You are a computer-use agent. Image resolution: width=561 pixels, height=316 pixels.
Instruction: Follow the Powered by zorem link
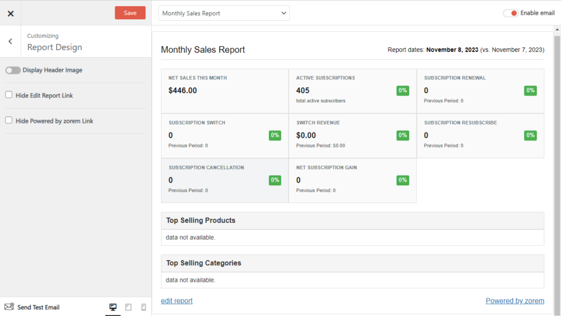click(x=514, y=301)
